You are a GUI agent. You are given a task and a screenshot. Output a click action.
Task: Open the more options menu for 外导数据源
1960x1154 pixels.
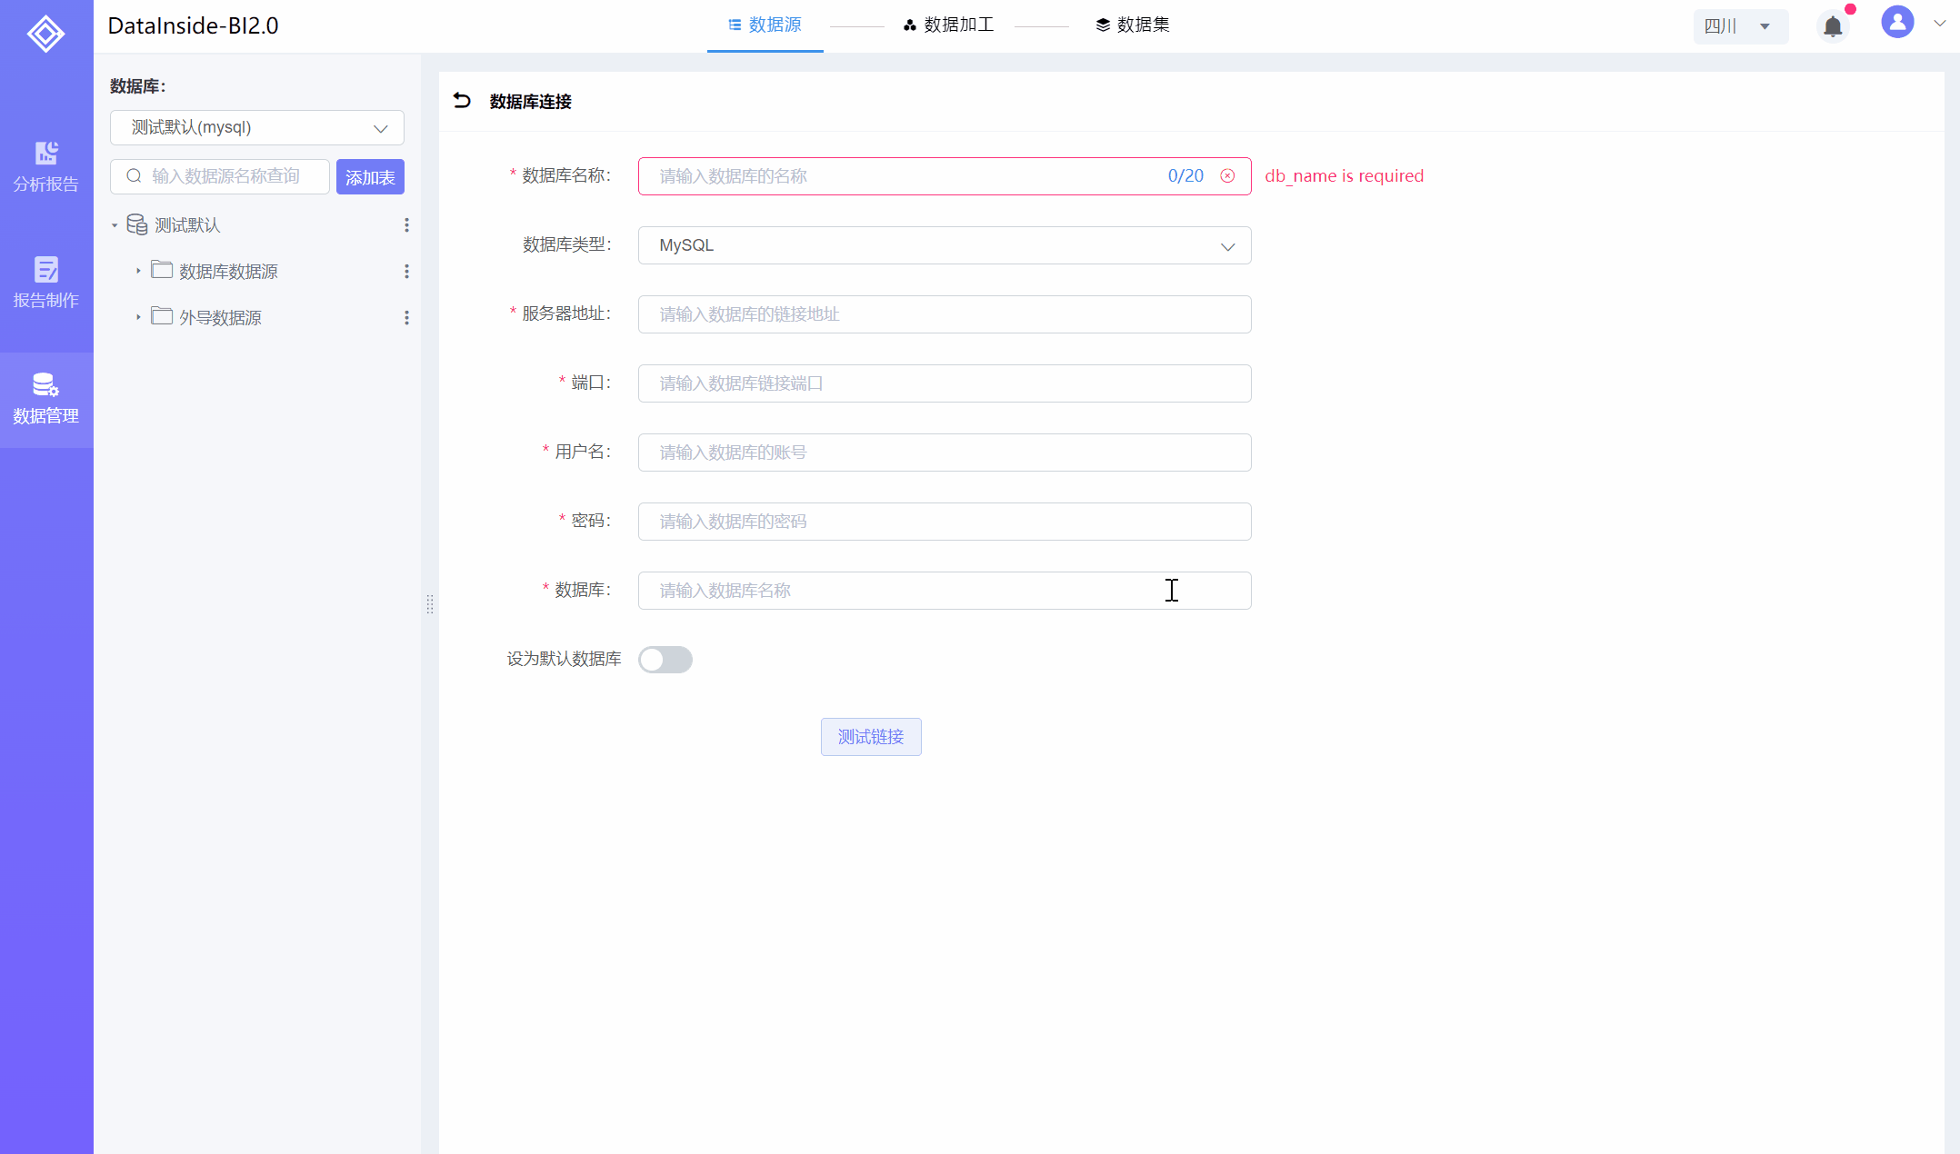coord(406,317)
